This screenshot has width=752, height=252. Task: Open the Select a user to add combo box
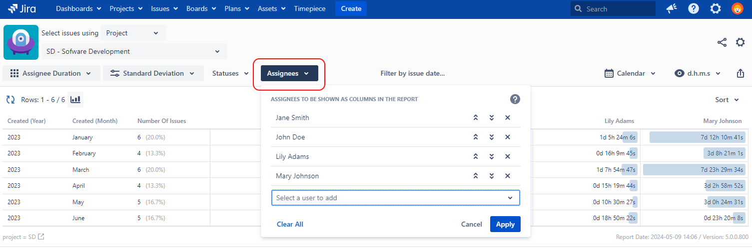click(395, 198)
